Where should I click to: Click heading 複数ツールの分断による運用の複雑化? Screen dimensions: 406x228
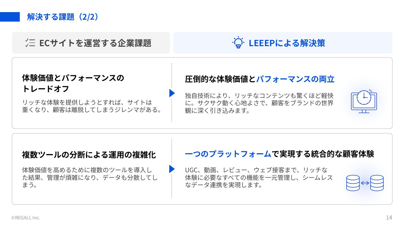click(89, 155)
